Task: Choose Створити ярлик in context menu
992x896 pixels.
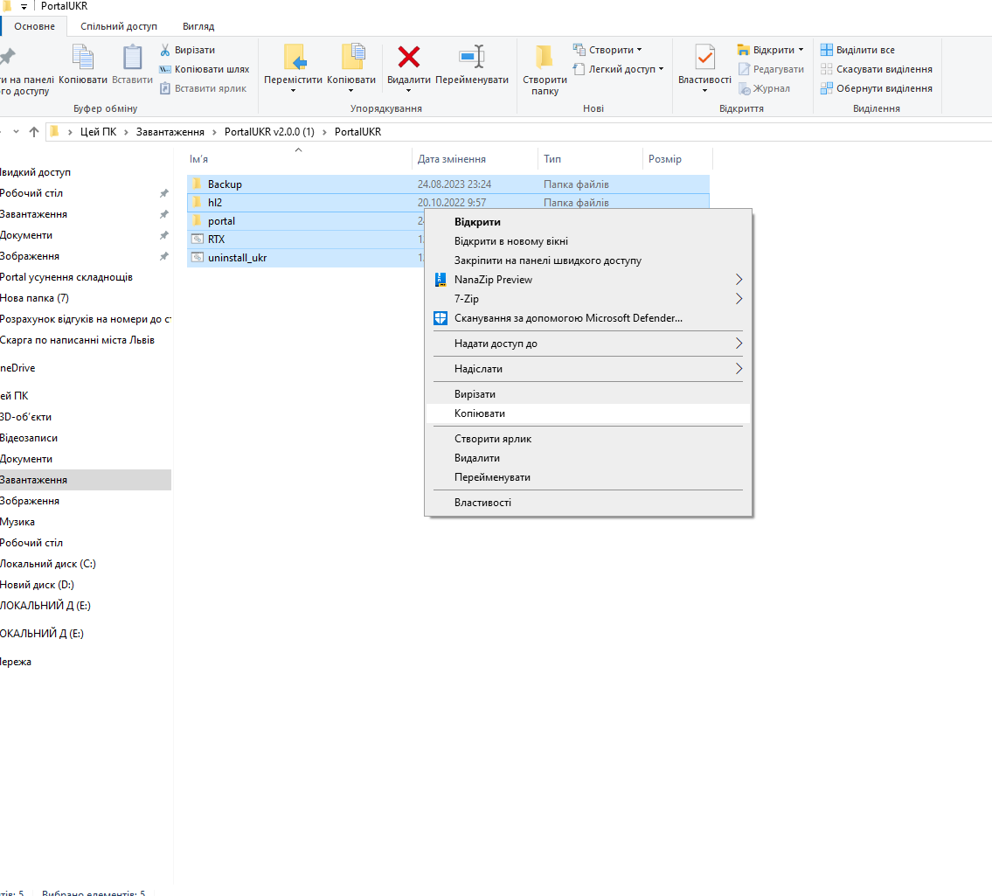Action: coord(588,439)
